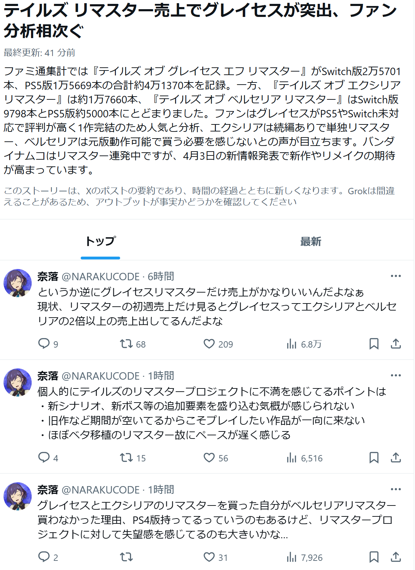Open more options on the 不満 bullet-list post

click(x=396, y=375)
